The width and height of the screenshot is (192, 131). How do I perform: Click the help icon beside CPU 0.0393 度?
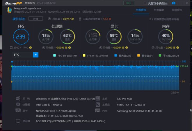[70, 48]
